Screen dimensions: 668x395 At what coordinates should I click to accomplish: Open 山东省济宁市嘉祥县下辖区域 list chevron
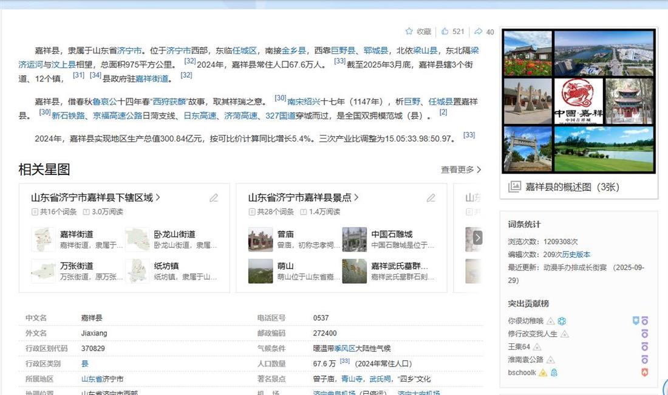tap(158, 197)
